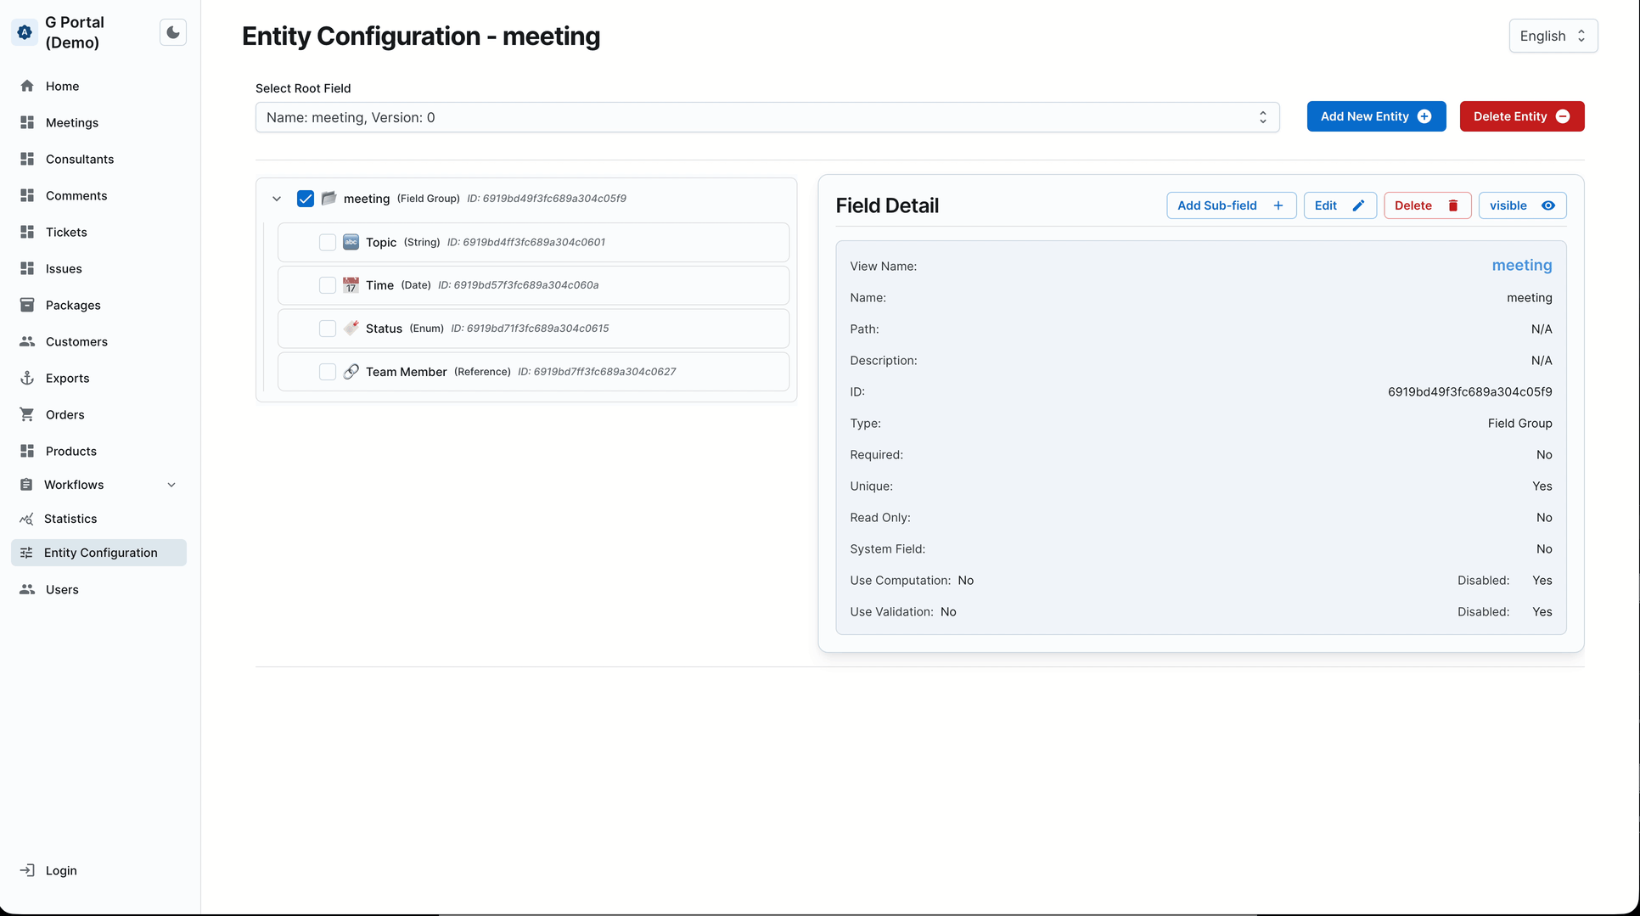Expand the Workflows sidebar section
This screenshot has height=916, width=1640.
coord(172,484)
